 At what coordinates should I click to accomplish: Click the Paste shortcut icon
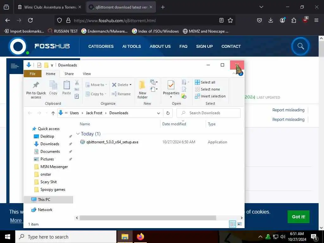click(77, 96)
